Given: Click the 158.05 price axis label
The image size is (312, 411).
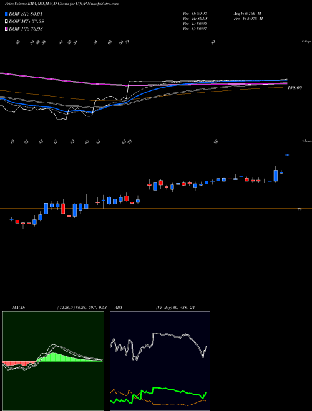Looking at the screenshot, I should coord(295,88).
